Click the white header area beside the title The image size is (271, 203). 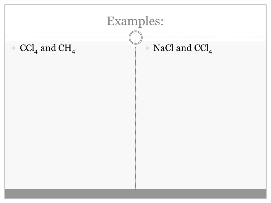click(52, 21)
